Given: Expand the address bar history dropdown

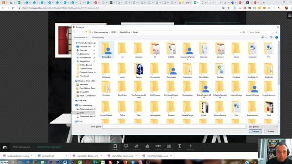Looking at the screenshot, I should click(x=241, y=32).
